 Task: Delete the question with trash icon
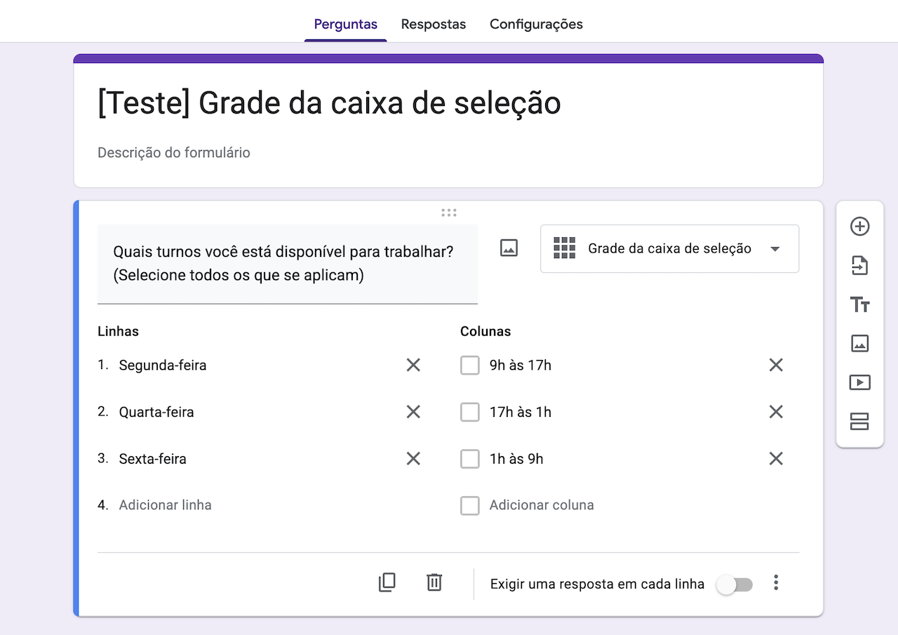(434, 582)
